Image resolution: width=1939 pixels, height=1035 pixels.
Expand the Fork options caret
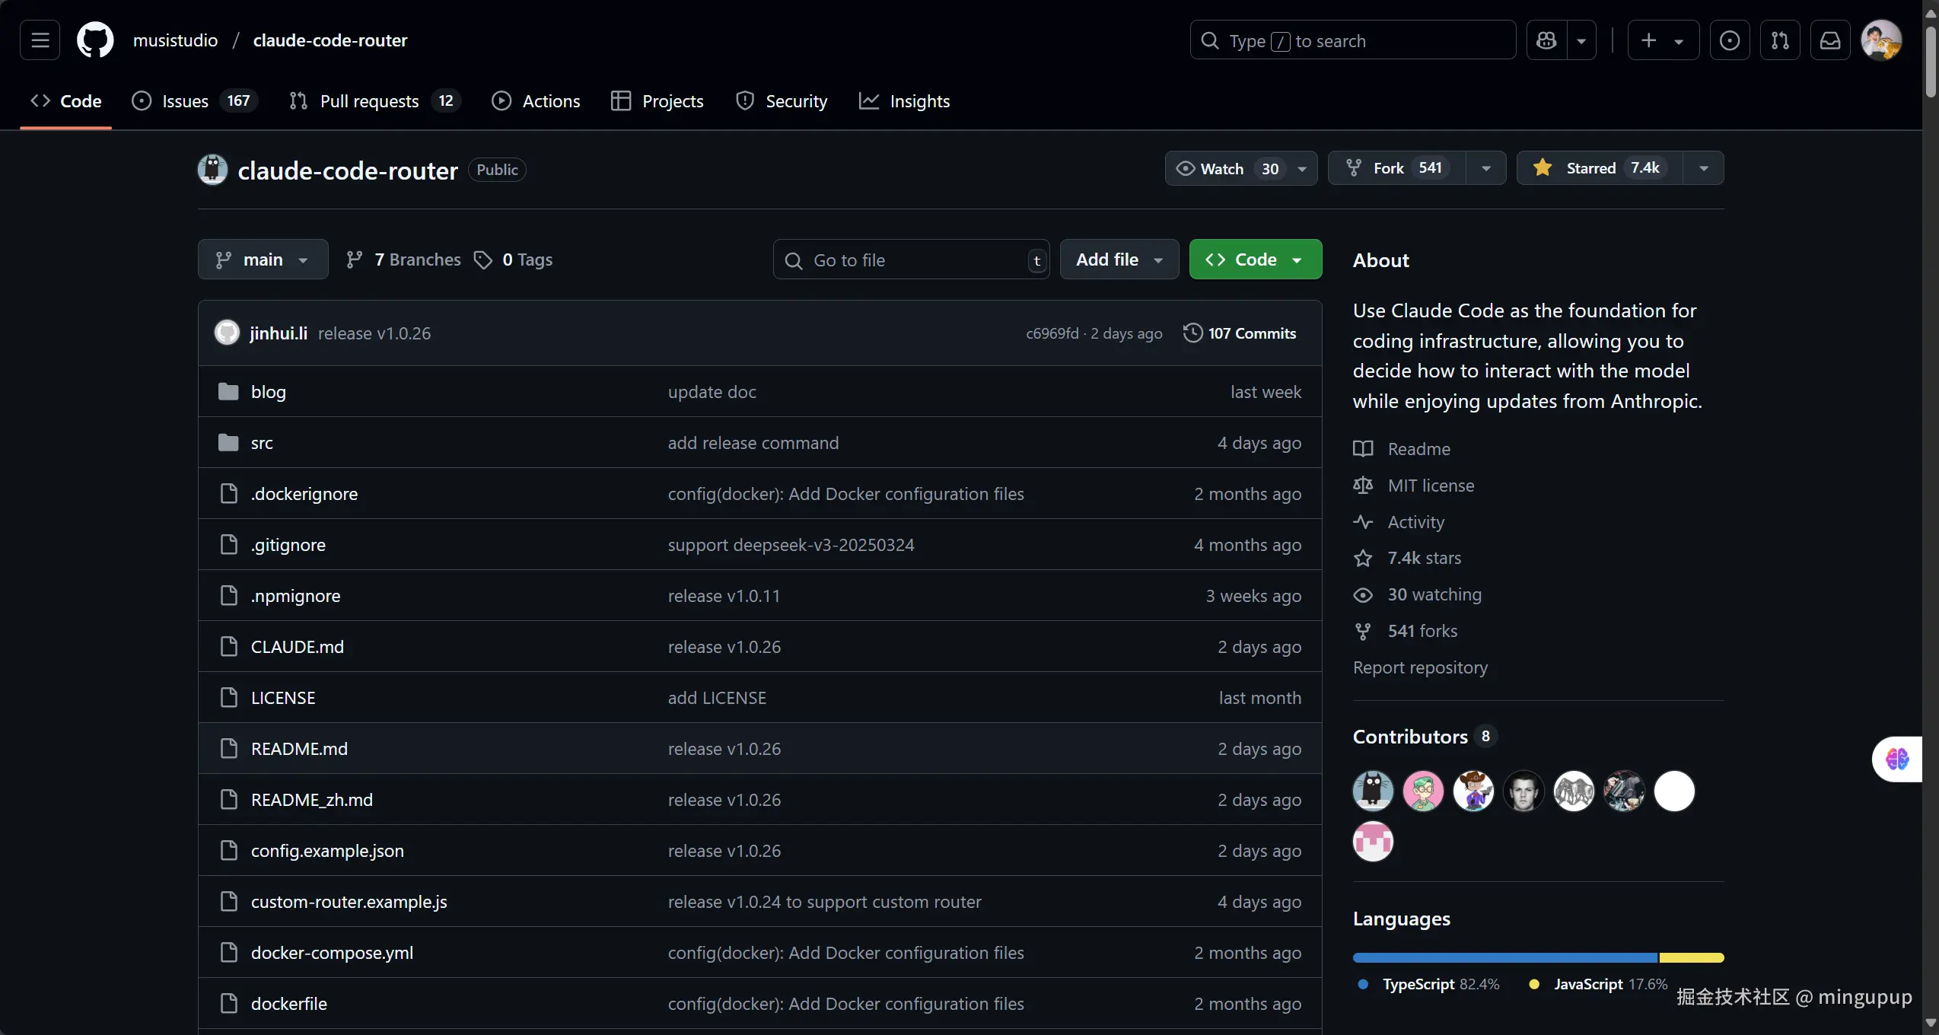tap(1486, 168)
